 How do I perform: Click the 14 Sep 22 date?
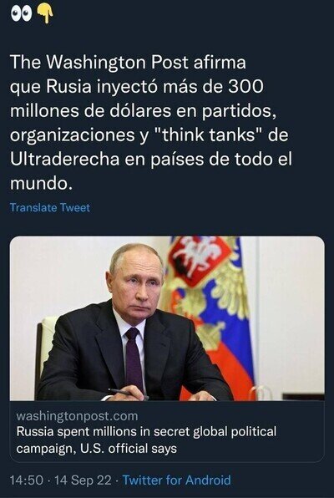[83, 480]
